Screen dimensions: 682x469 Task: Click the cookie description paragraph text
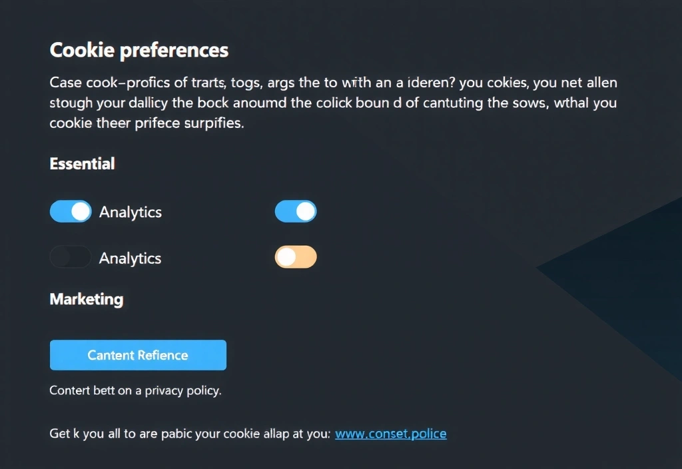(333, 103)
